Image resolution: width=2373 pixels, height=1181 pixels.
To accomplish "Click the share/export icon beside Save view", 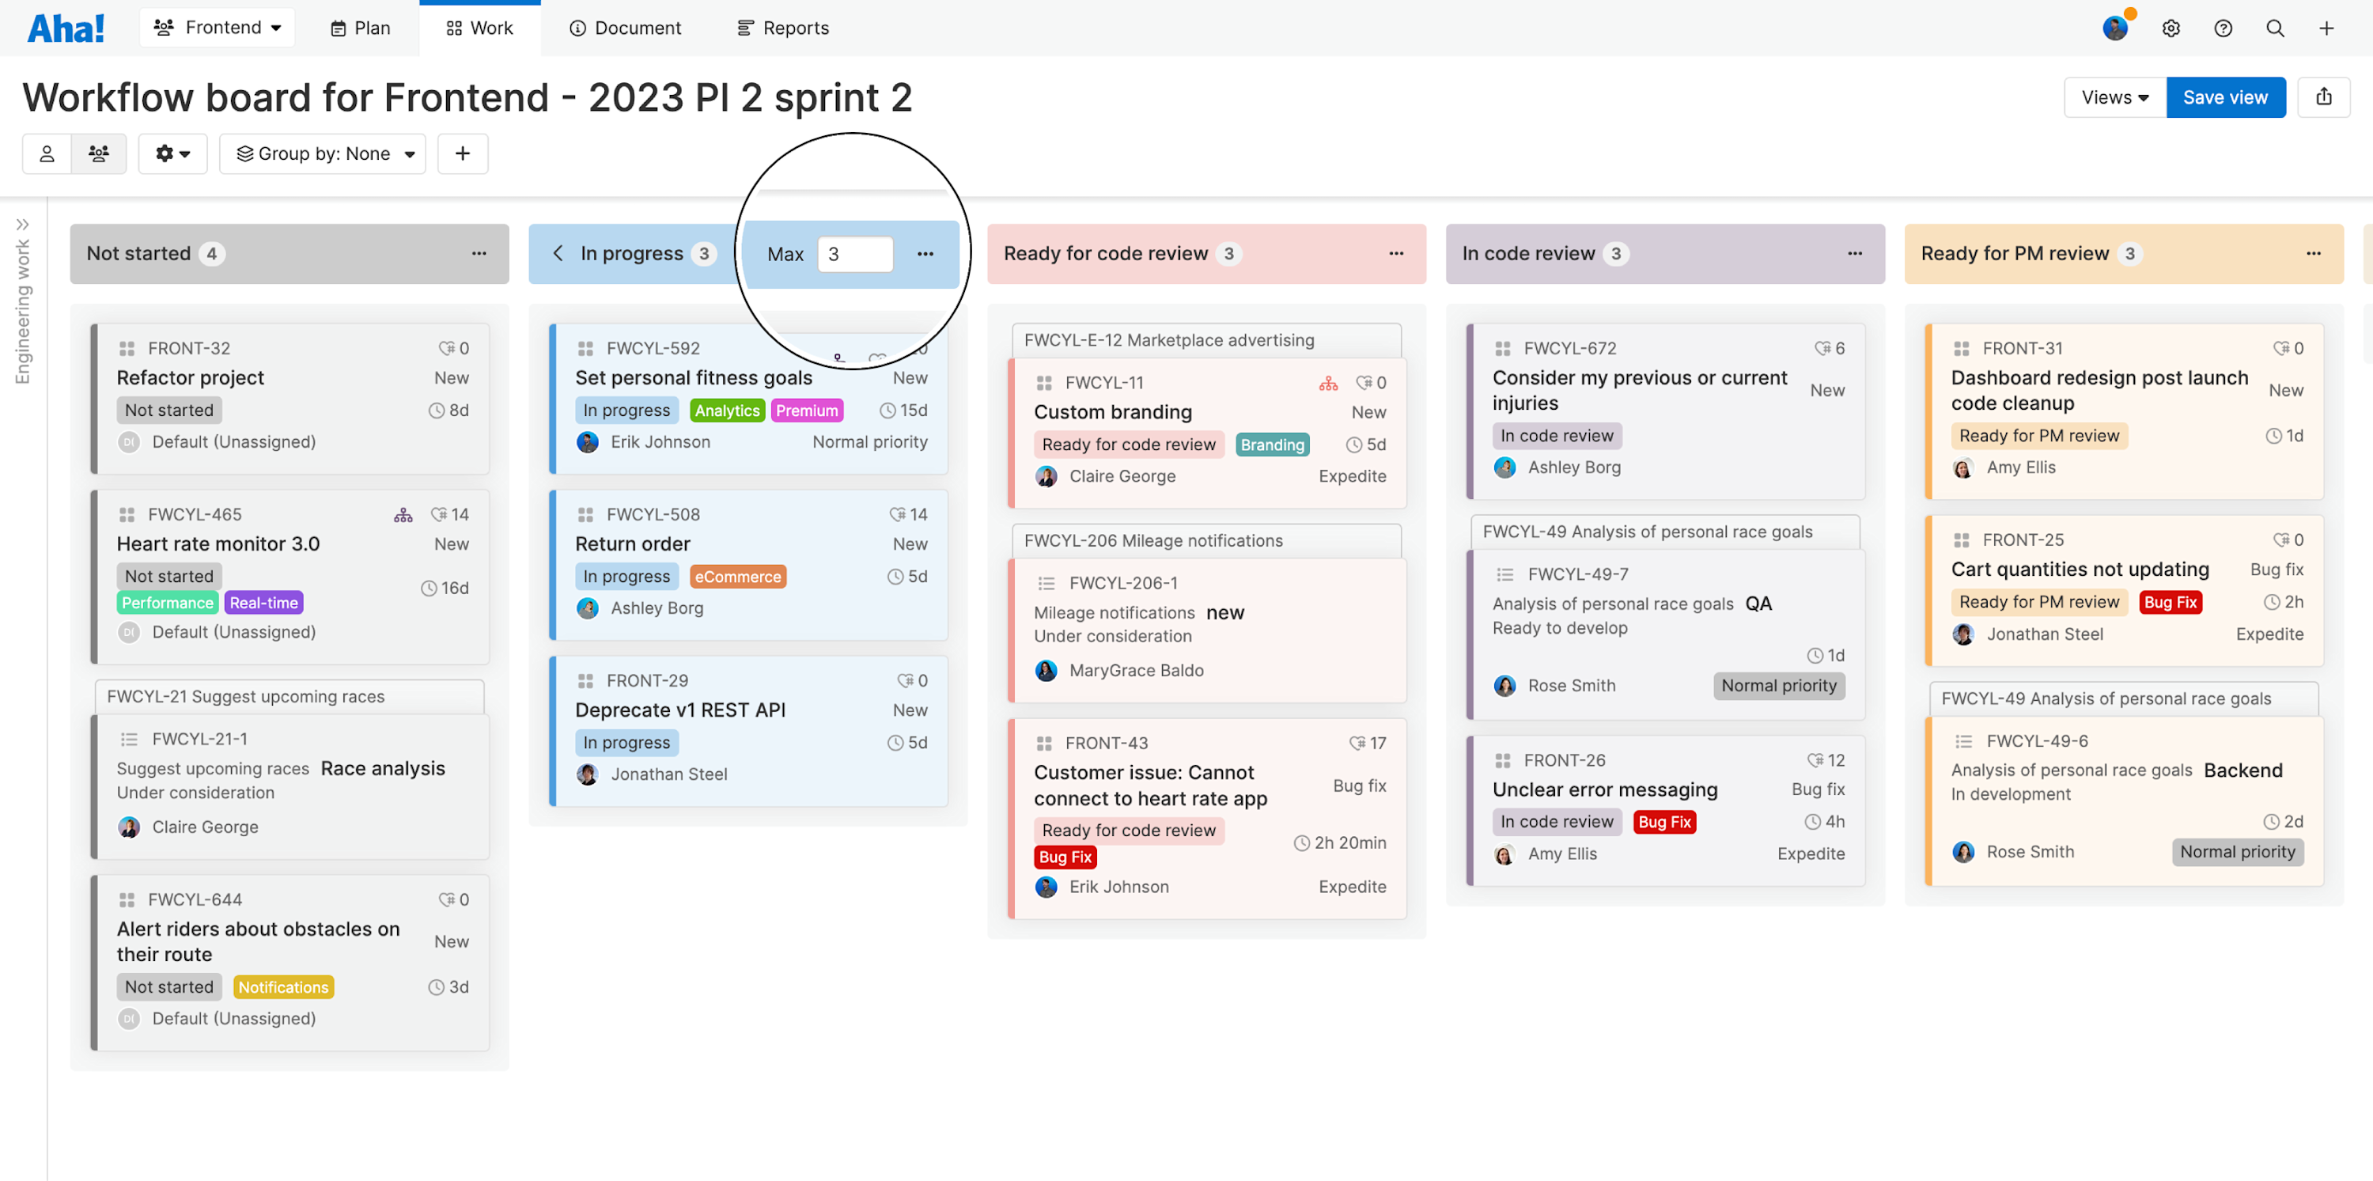I will [2325, 97].
